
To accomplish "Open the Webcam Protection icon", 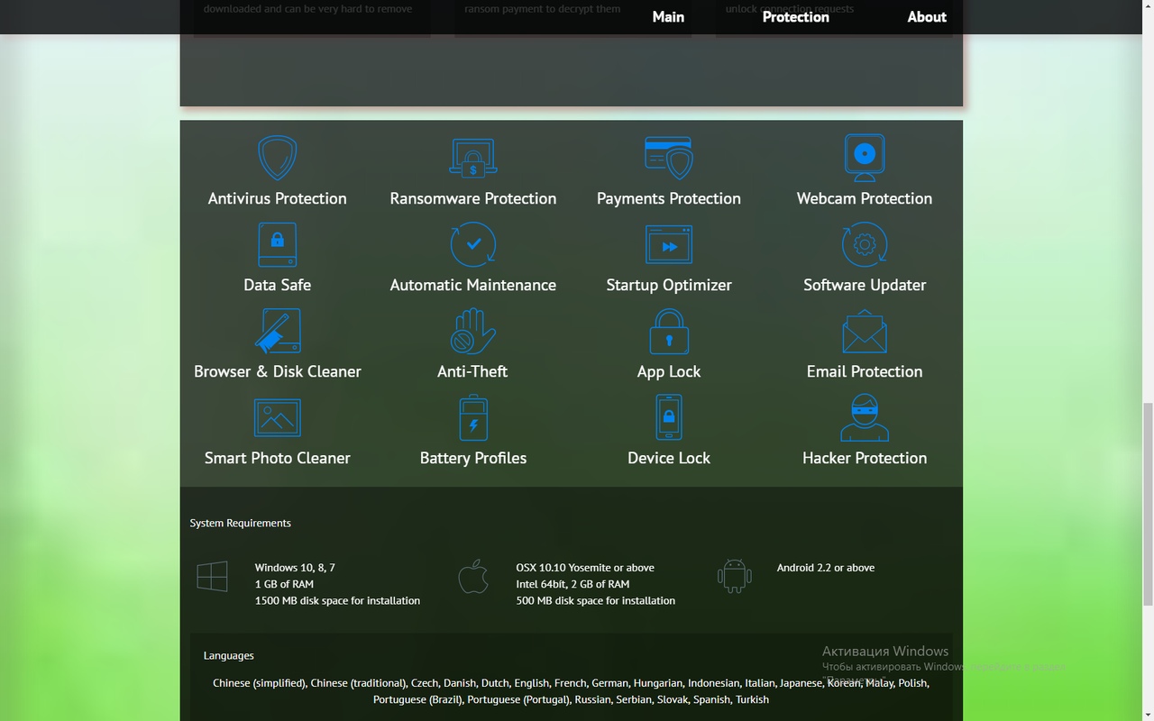I will pyautogui.click(x=864, y=159).
